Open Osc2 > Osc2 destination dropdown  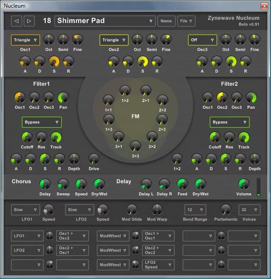(x=158, y=251)
